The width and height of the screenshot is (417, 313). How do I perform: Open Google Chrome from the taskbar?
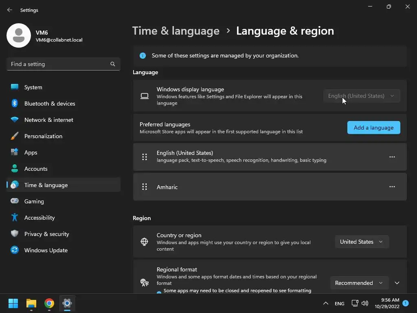[49, 303]
